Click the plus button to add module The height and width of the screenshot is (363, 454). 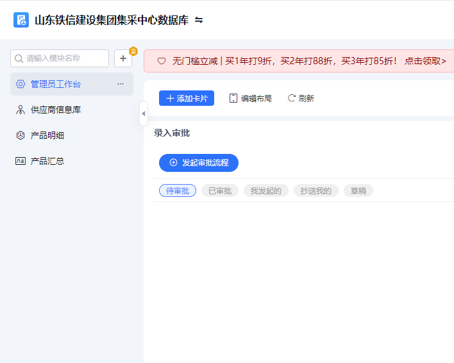123,58
